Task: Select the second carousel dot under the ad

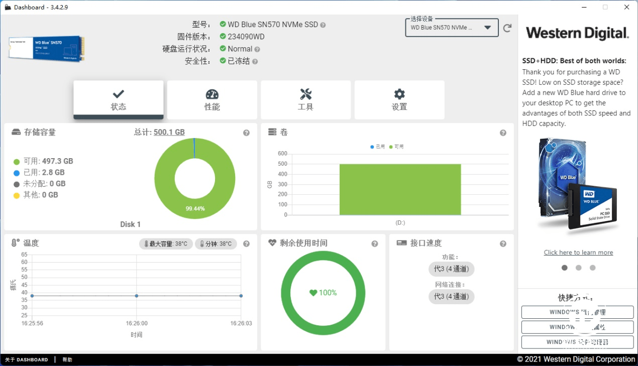Action: [578, 268]
